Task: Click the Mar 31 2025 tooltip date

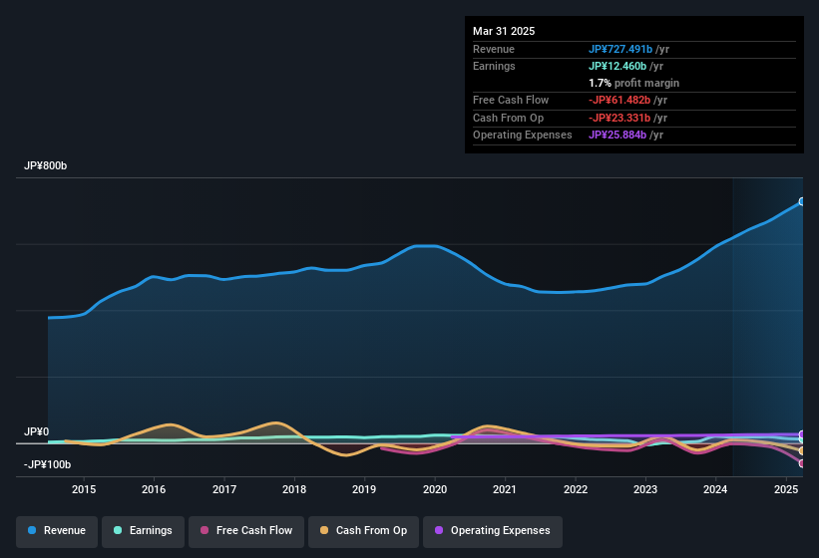Action: click(504, 31)
